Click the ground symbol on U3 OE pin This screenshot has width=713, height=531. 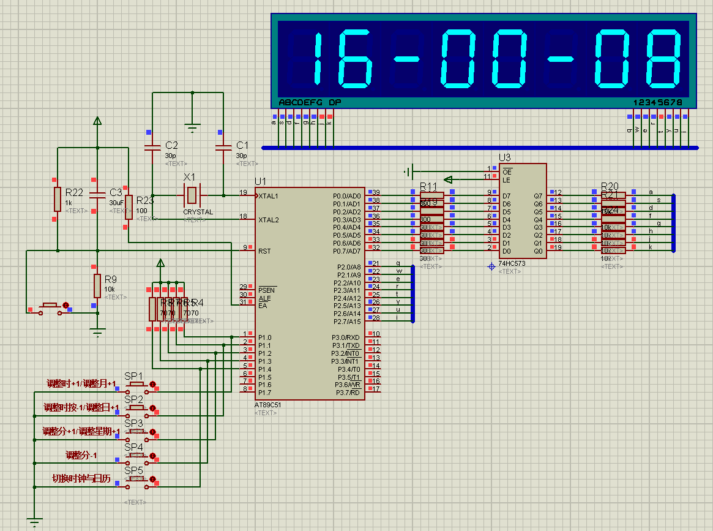(x=408, y=172)
